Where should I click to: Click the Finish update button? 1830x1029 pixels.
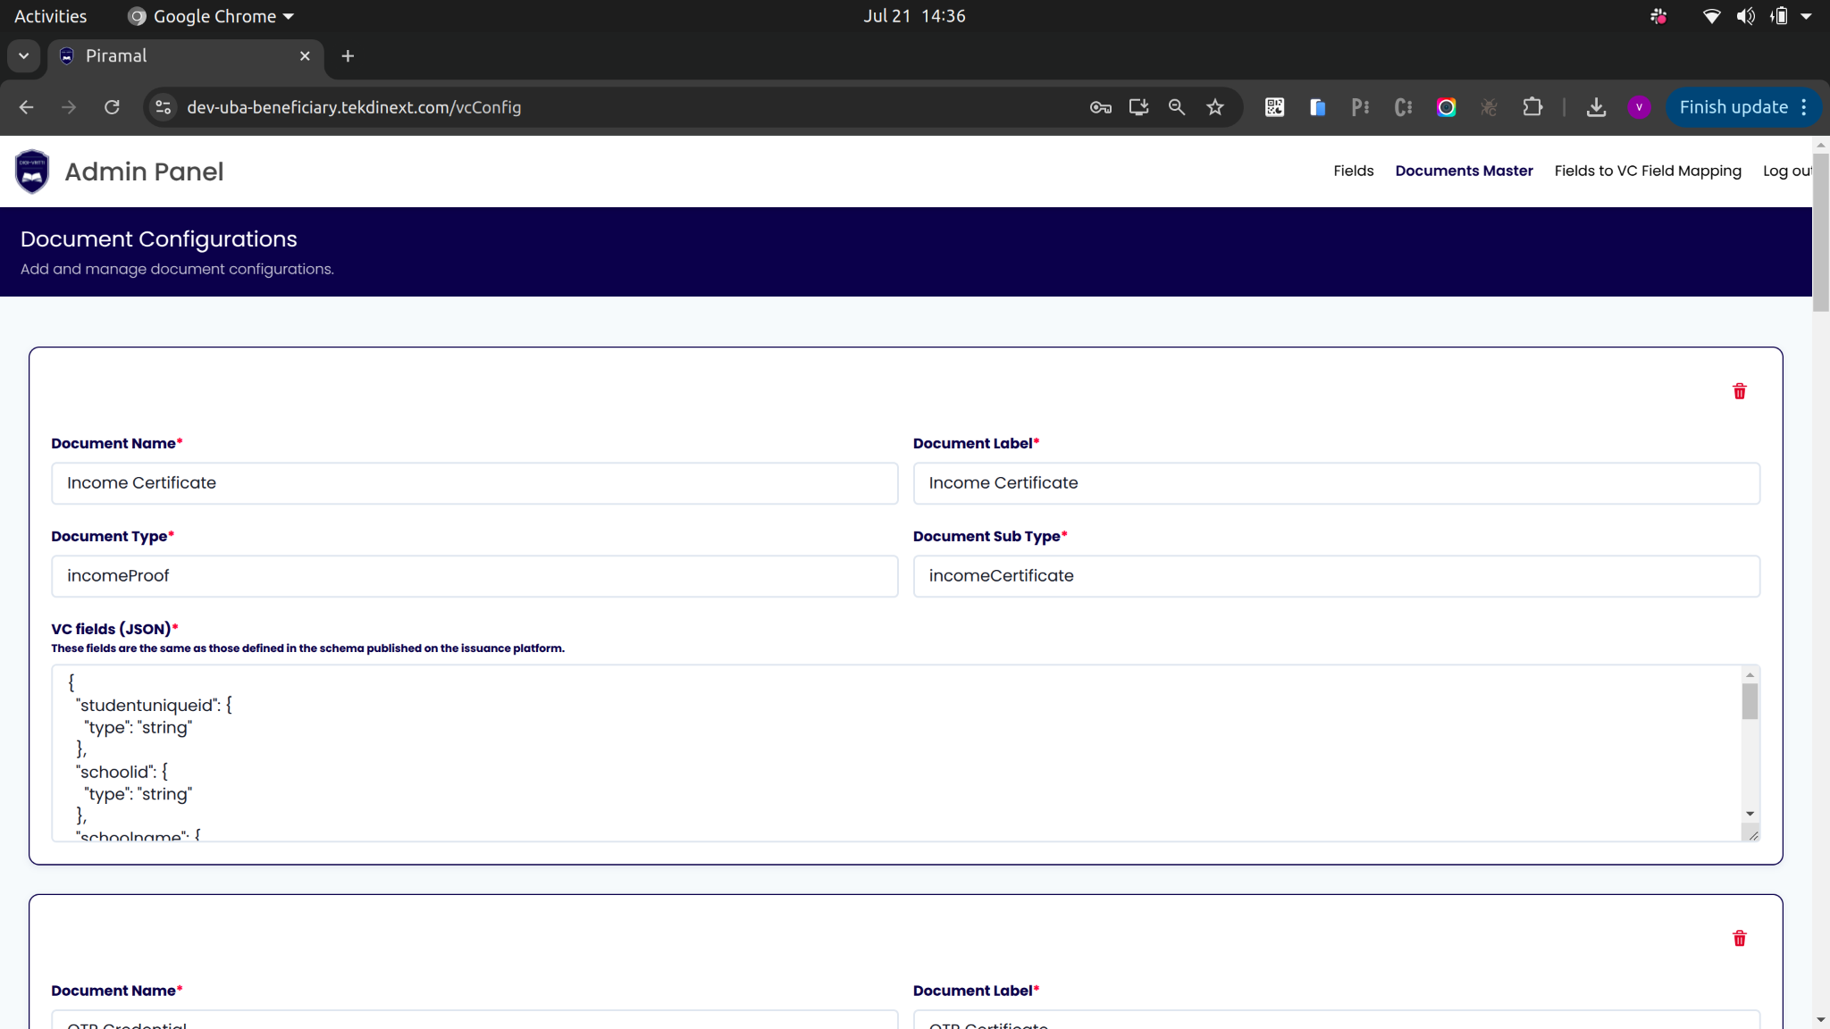1733,107
